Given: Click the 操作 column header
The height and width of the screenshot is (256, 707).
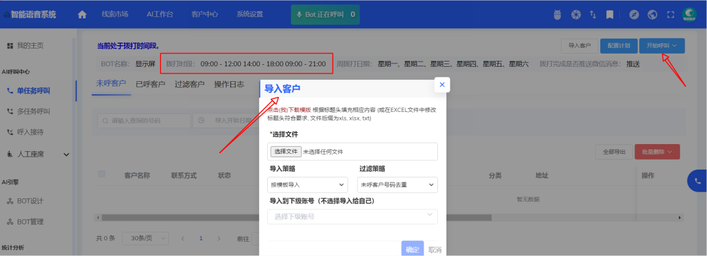Looking at the screenshot, I should [648, 175].
